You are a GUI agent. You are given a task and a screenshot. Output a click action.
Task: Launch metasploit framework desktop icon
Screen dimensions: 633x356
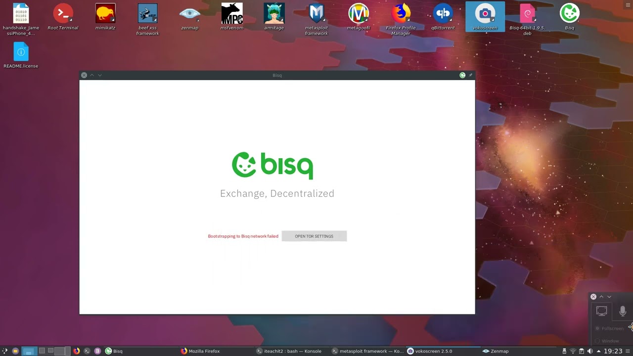[316, 20]
